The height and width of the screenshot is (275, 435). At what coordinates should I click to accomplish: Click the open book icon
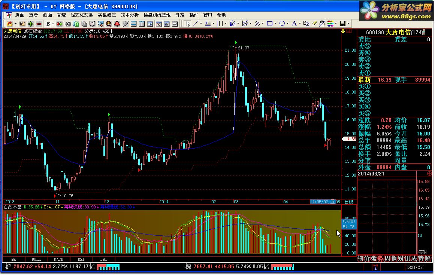coord(93,24)
